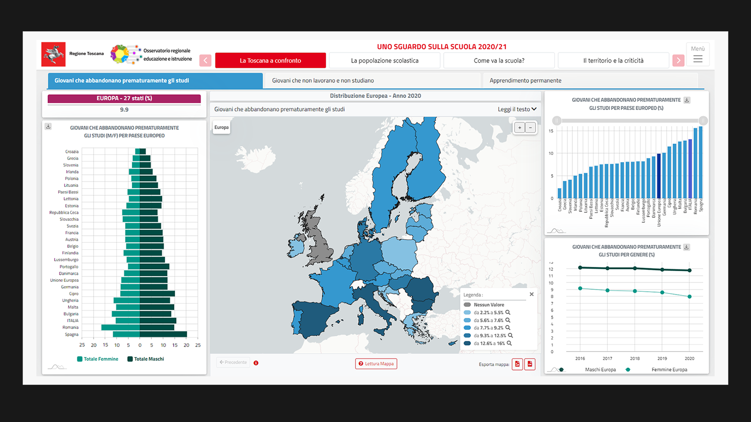This screenshot has width=751, height=422.
Task: Click the right red carousel arrow
Action: (x=678, y=61)
